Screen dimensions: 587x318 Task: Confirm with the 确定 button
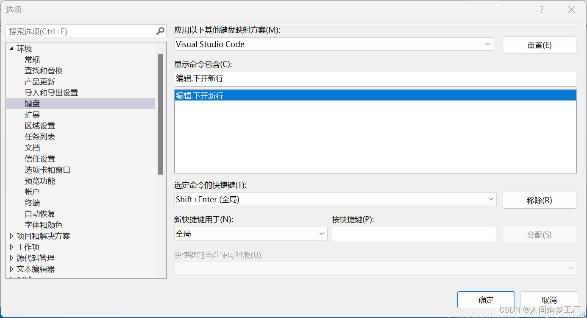[486, 300]
